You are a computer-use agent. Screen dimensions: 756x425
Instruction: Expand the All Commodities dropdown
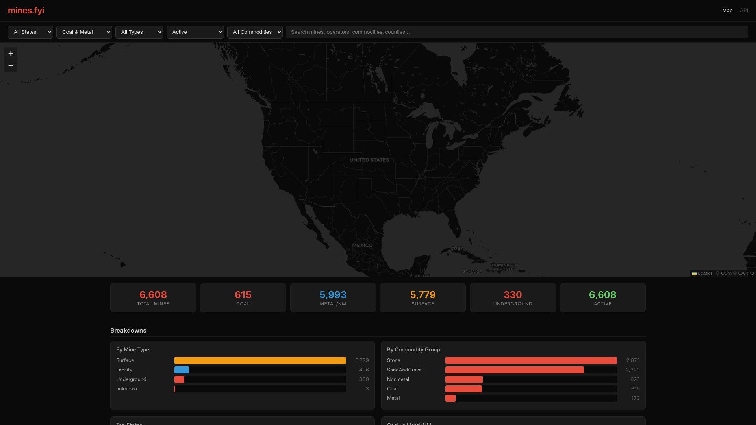[255, 32]
